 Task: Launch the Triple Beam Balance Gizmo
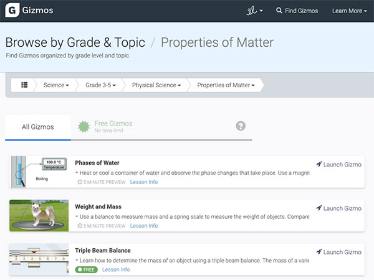click(338, 252)
